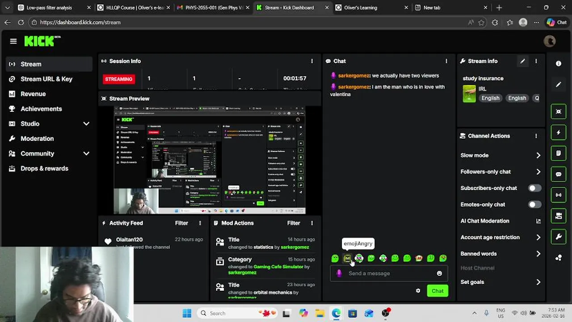
Task: Open Gaming Cafe Simulator category link
Action: 278,267
